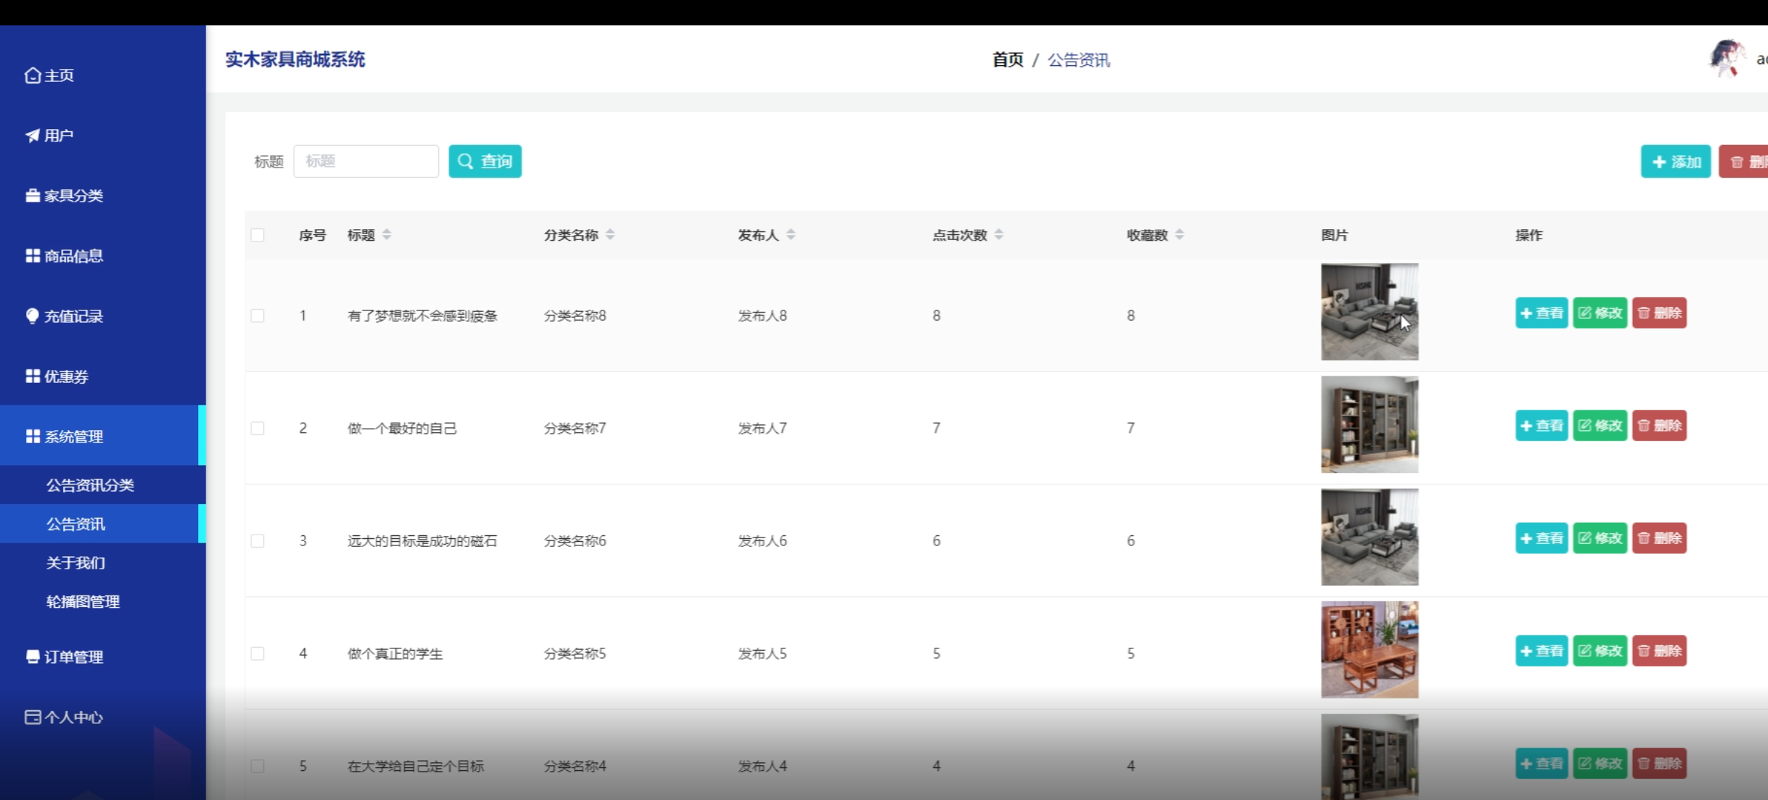The width and height of the screenshot is (1768, 800).
Task: Toggle the select-all checkbox in table header
Action: [x=258, y=235]
